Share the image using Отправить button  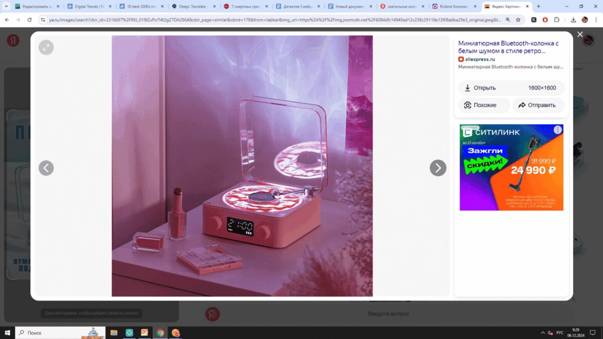(x=538, y=105)
